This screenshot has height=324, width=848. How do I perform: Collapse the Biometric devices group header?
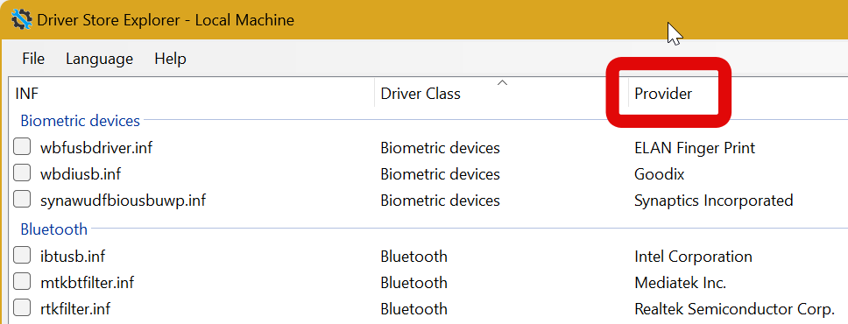coord(80,120)
